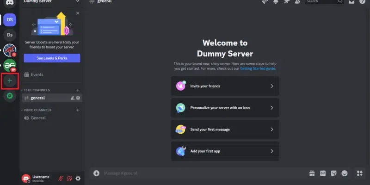
Task: Toggle microphone mute
Action: coord(61,179)
